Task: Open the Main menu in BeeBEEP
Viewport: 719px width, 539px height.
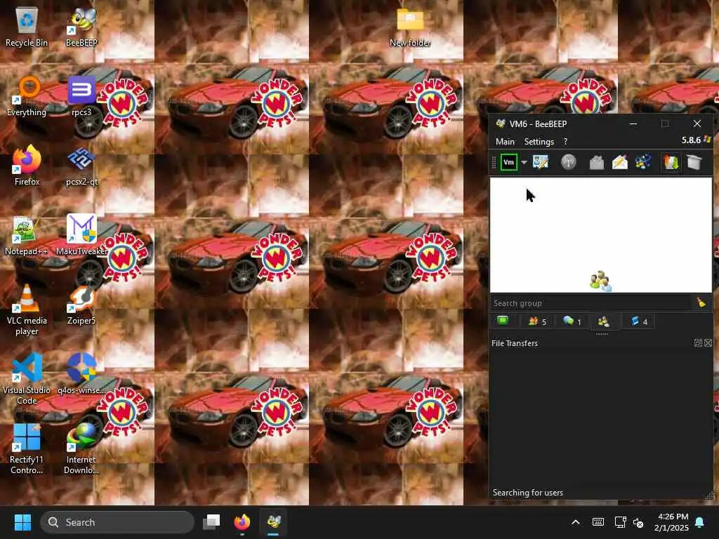Action: pos(505,142)
